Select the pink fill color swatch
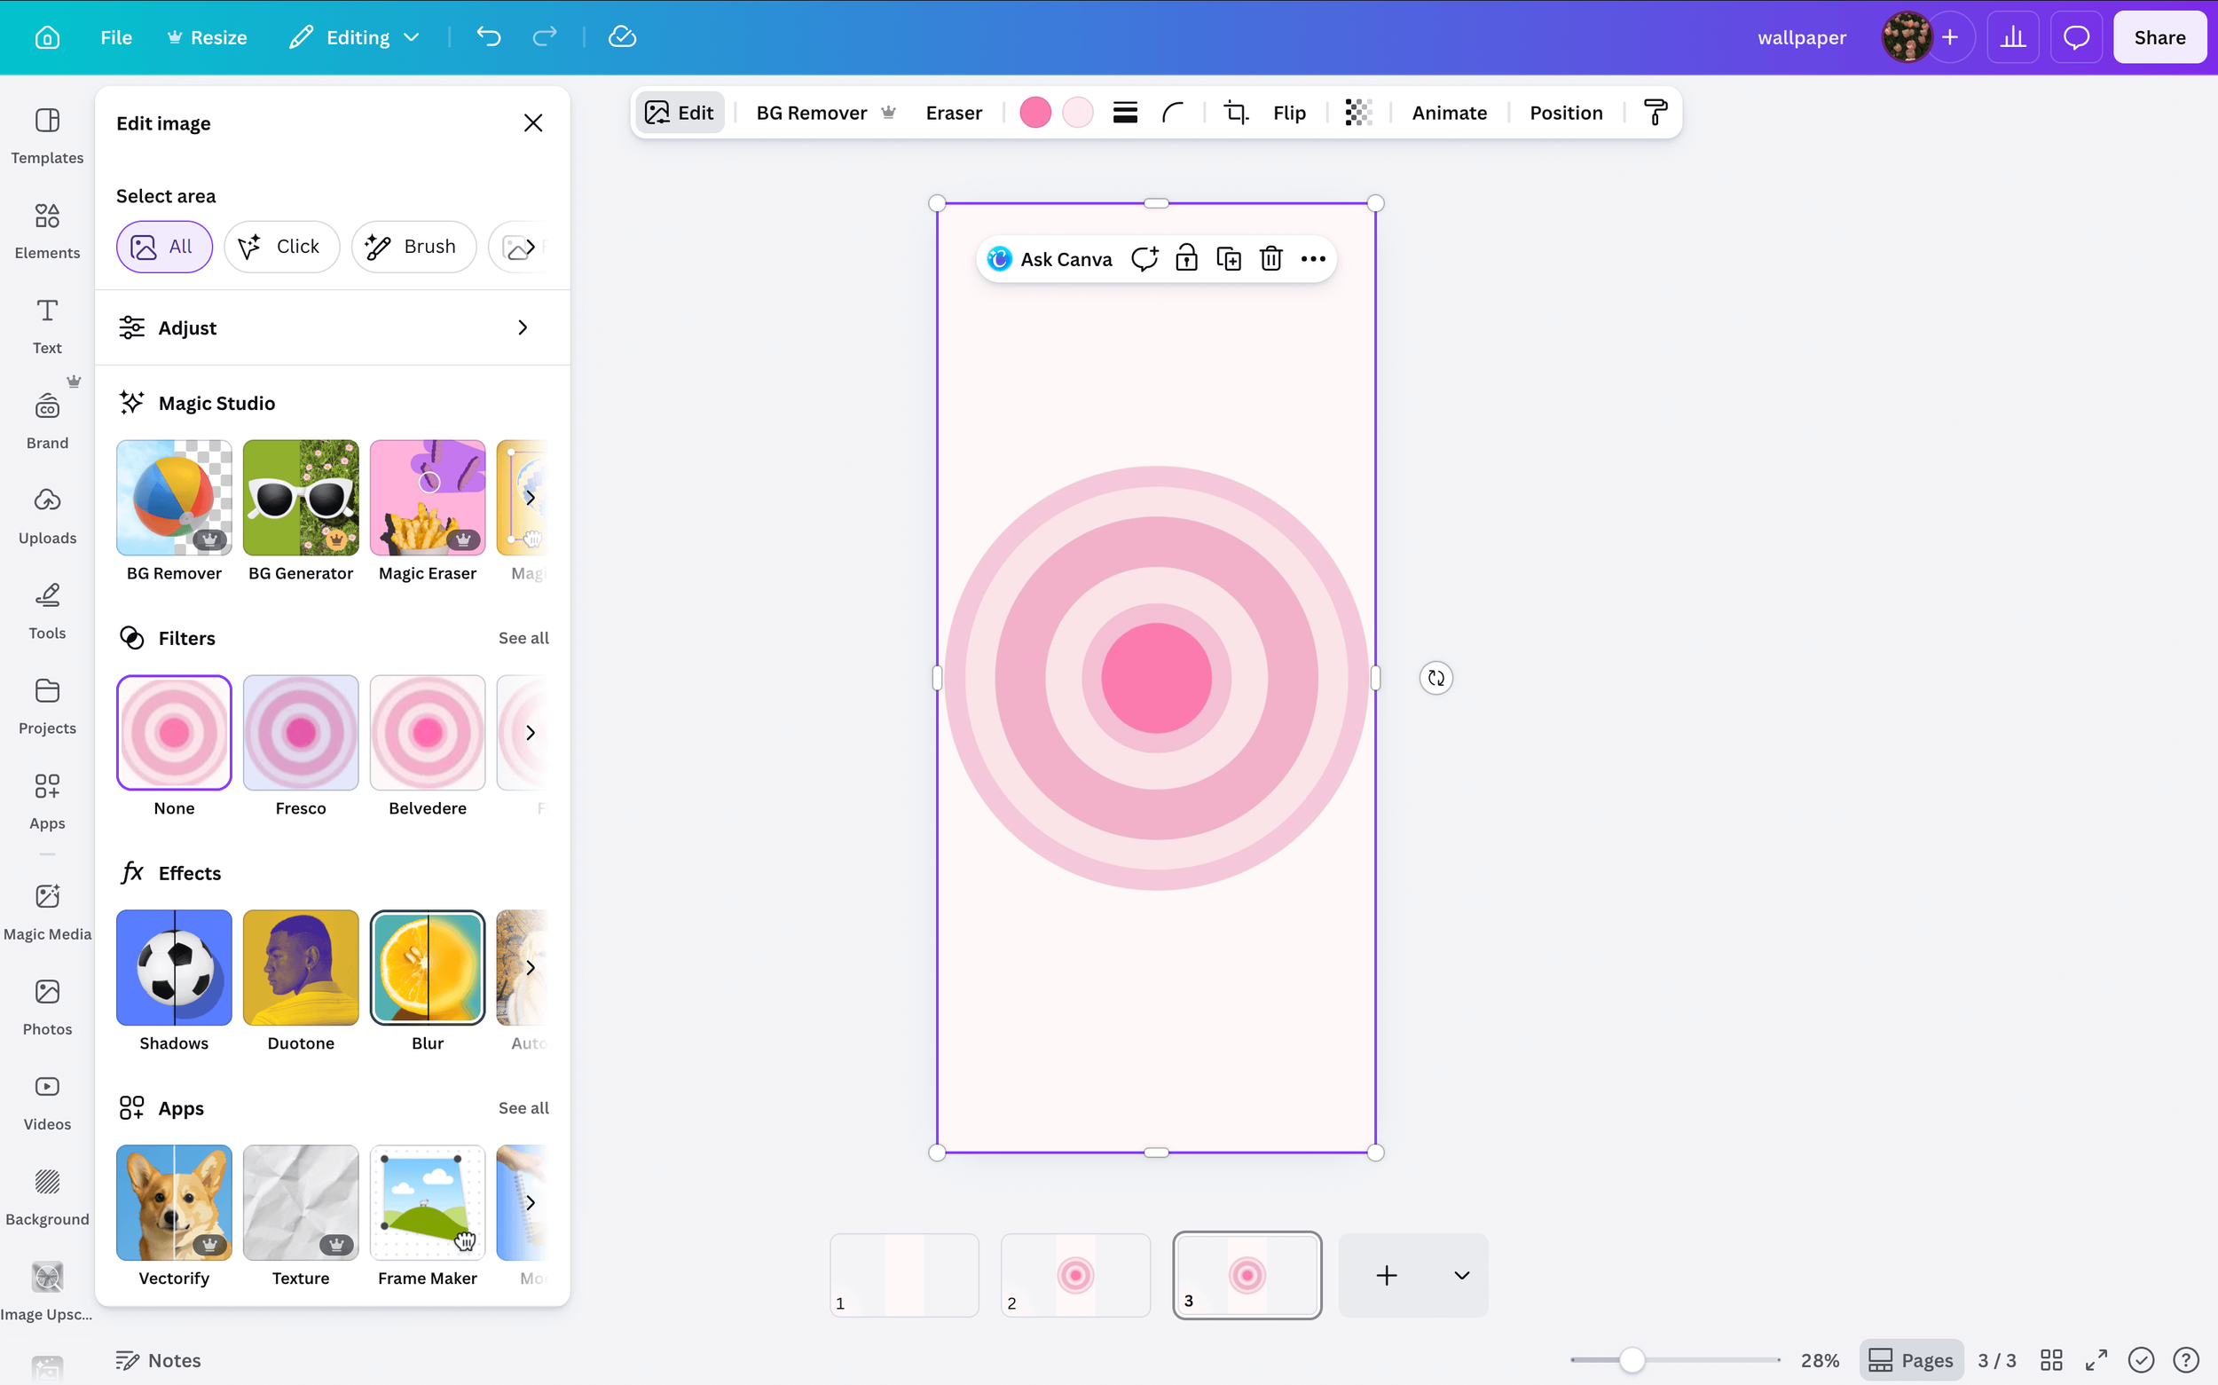This screenshot has width=2218, height=1385. tap(1034, 112)
